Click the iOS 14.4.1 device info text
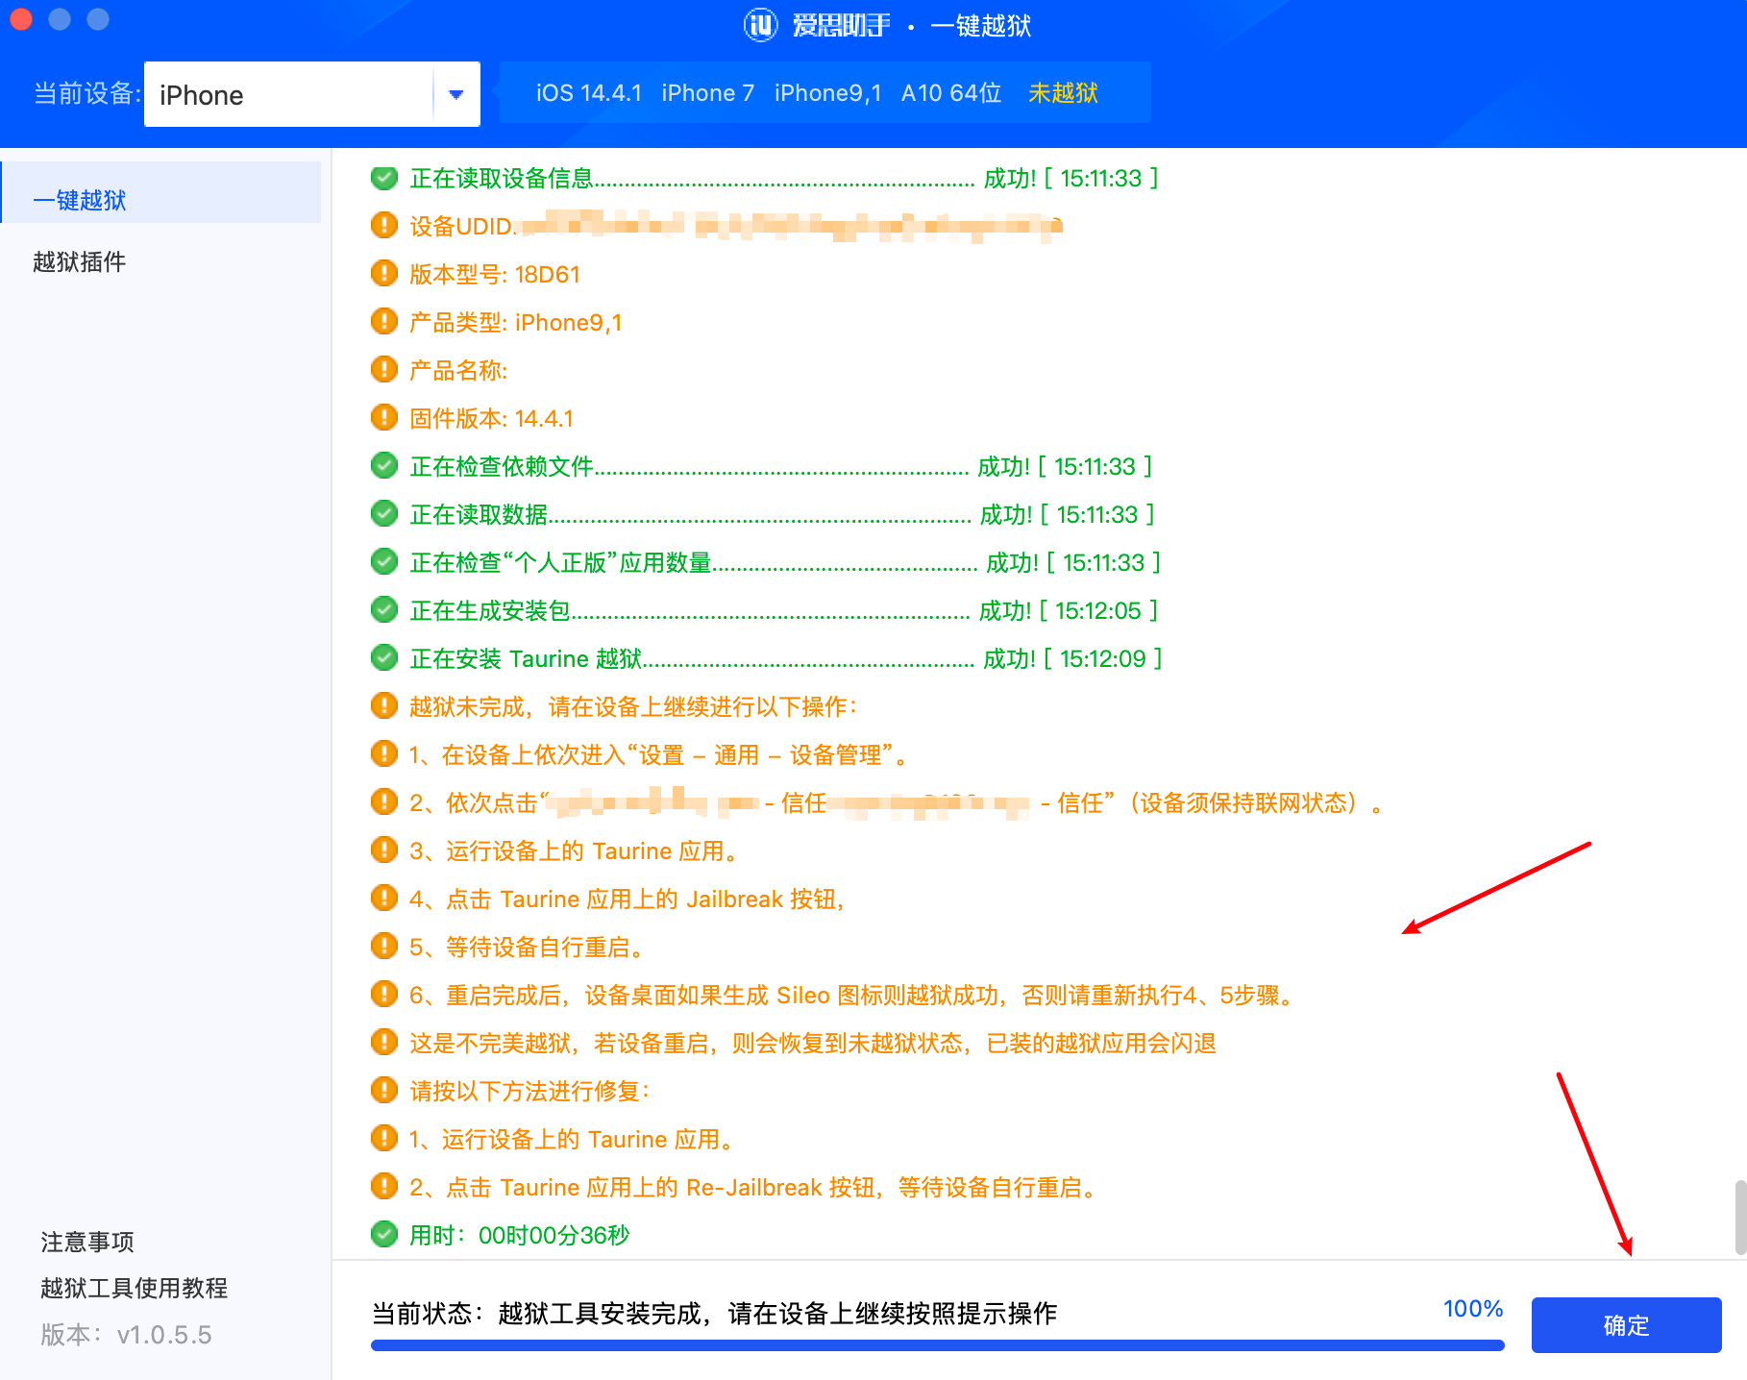1747x1380 pixels. tap(588, 93)
